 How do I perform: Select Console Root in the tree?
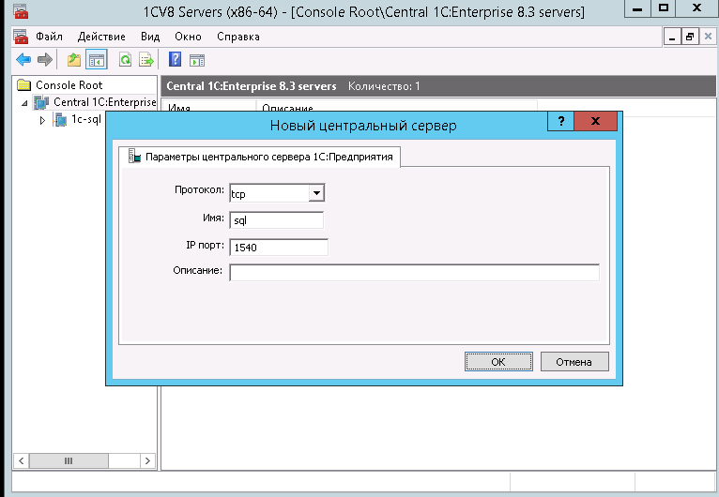click(x=69, y=84)
